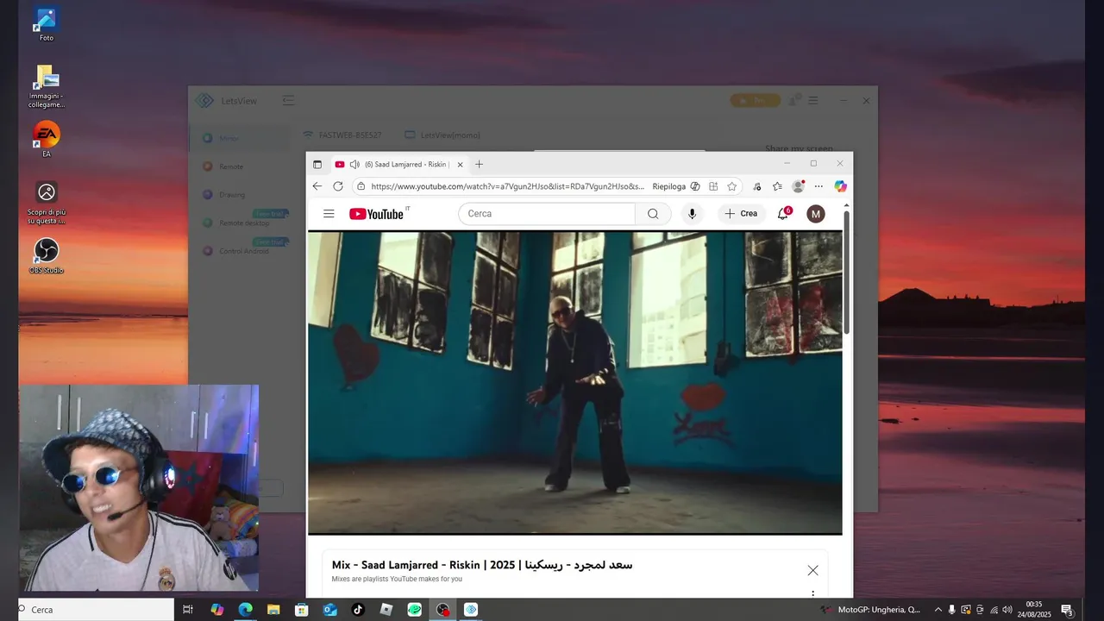This screenshot has height=621, width=1104.
Task: Open the OBS Studio desktop shortcut
Action: point(47,256)
